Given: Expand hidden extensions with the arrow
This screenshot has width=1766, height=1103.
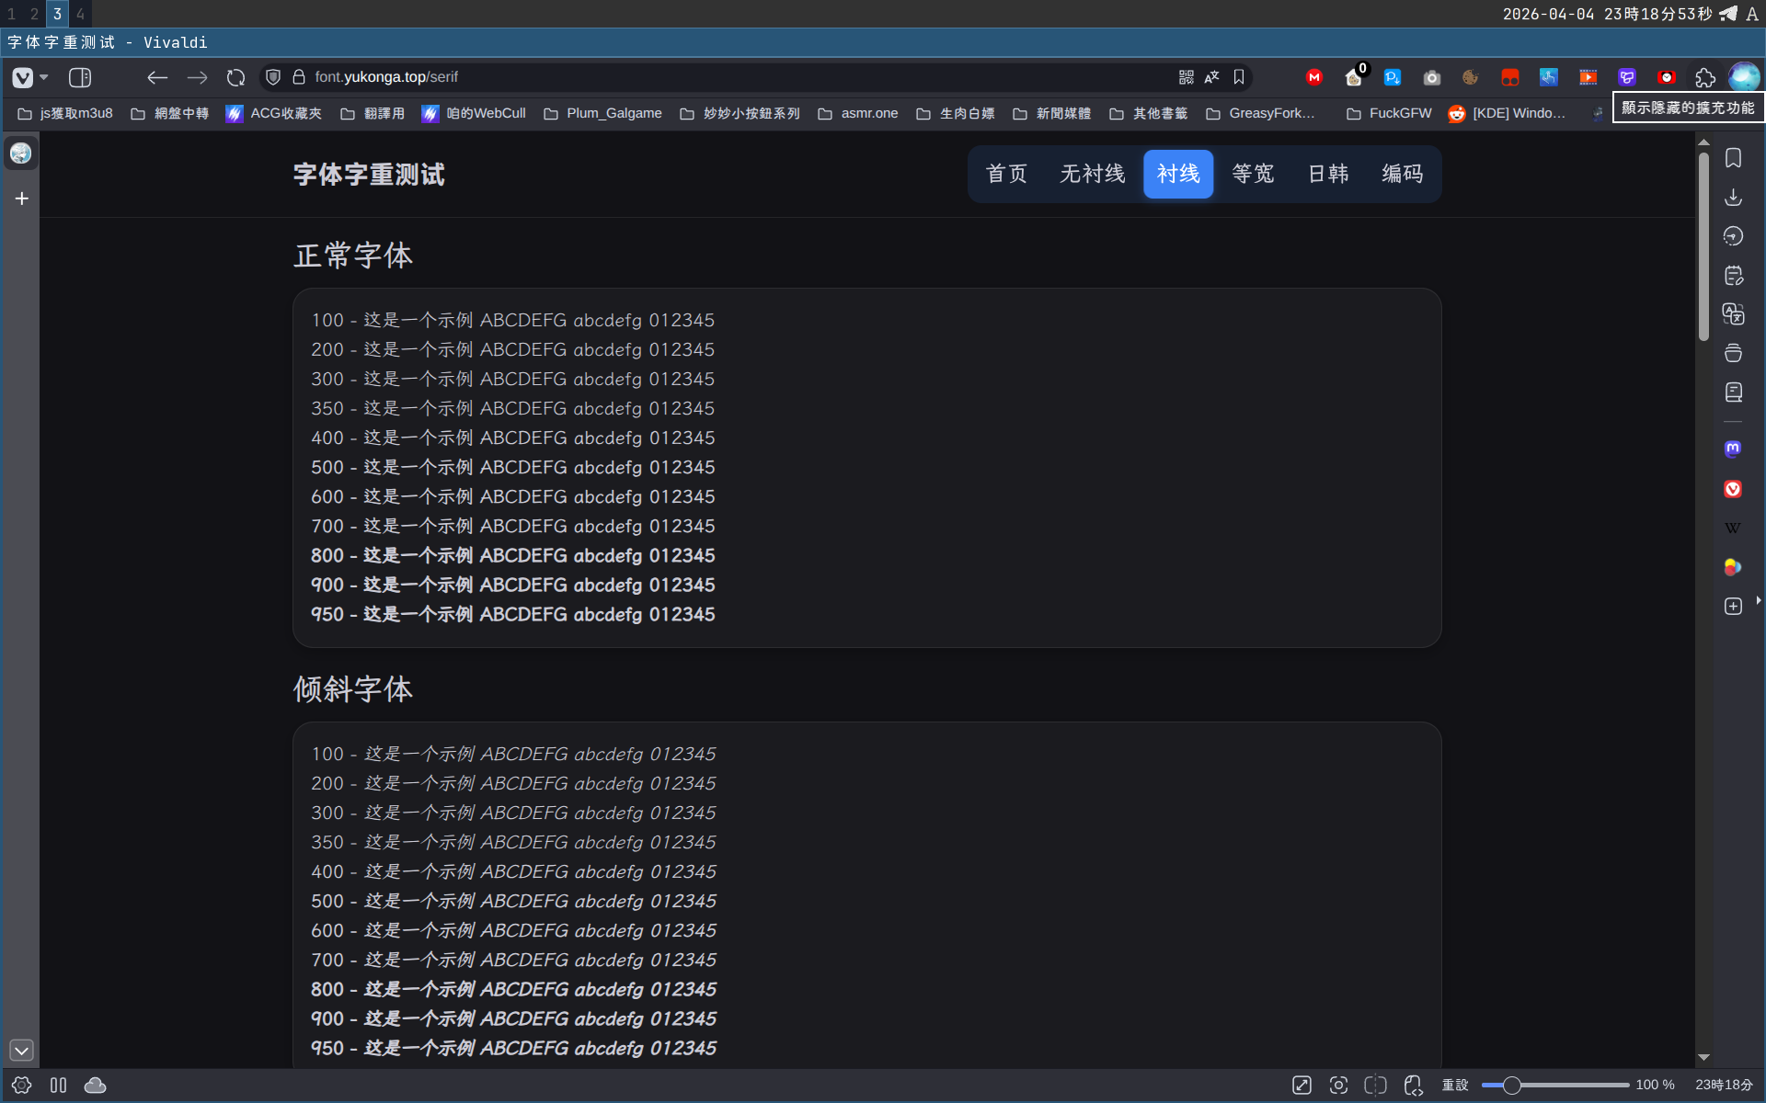Looking at the screenshot, I should [1706, 77].
